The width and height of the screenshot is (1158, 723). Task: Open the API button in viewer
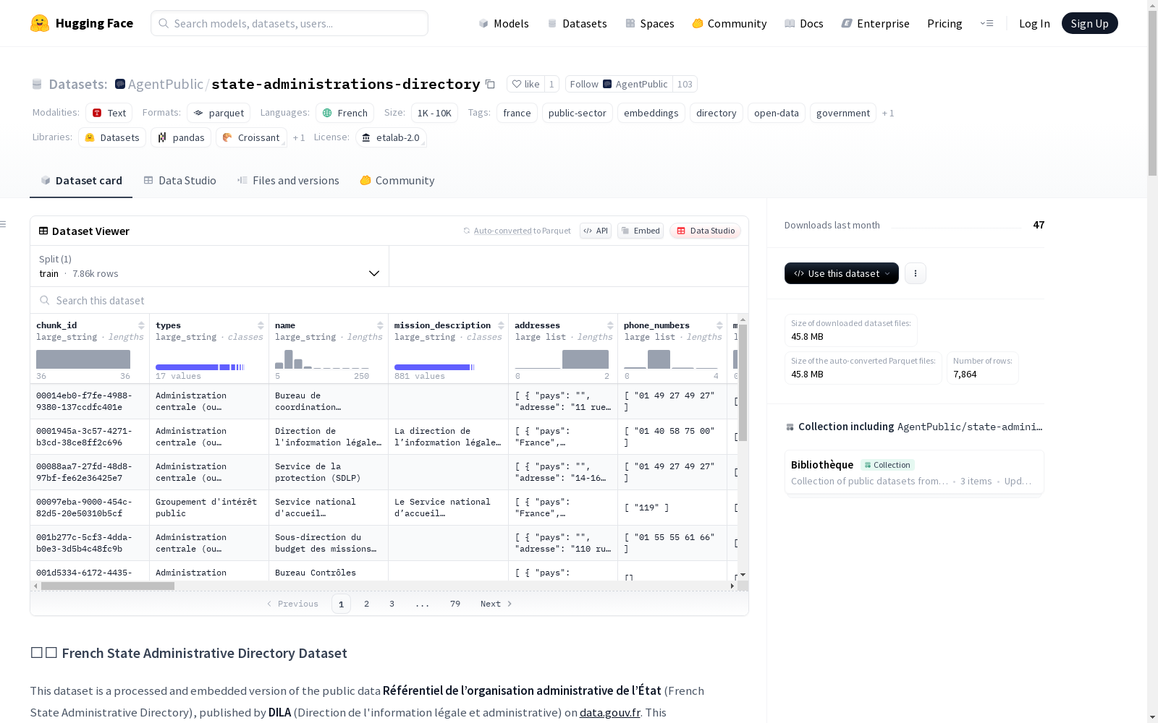[x=596, y=231]
